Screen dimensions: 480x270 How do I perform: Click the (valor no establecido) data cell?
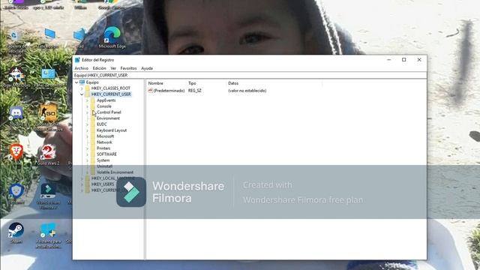pyautogui.click(x=247, y=91)
